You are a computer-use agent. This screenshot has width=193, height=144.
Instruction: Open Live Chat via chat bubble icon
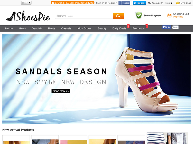click(178, 3)
